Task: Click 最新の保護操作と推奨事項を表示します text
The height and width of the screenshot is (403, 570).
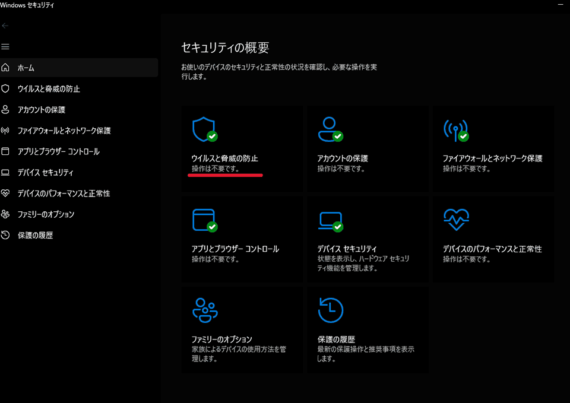Action: [x=366, y=354]
